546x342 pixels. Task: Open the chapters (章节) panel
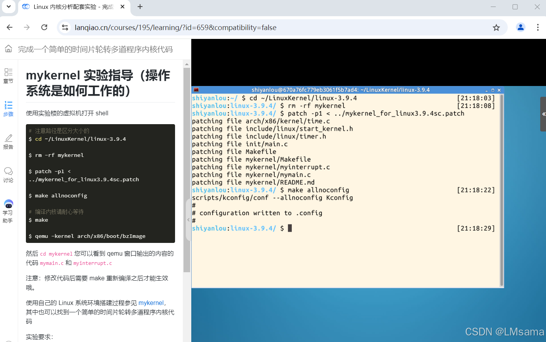click(9, 76)
